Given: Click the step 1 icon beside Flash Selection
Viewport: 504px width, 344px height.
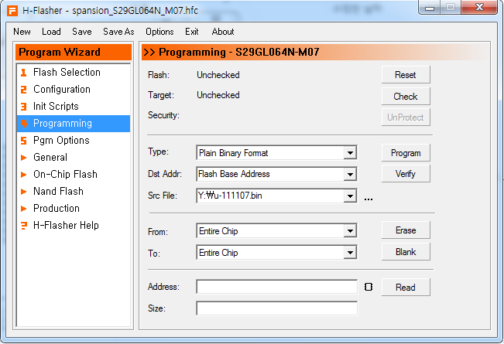Looking at the screenshot, I should click(x=23, y=73).
